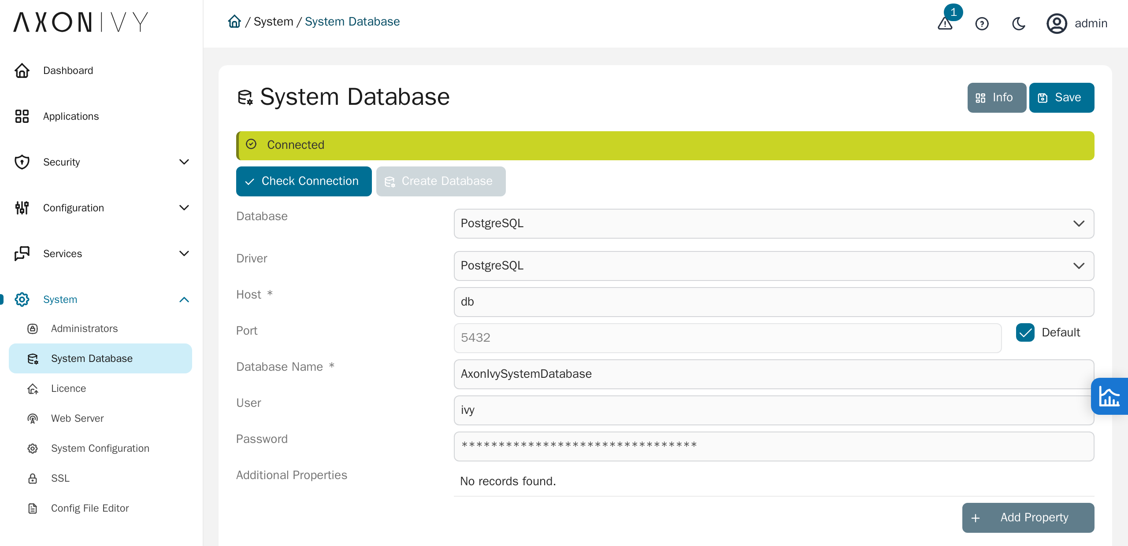Click the Database Name input field
The image size is (1128, 546).
tap(774, 374)
